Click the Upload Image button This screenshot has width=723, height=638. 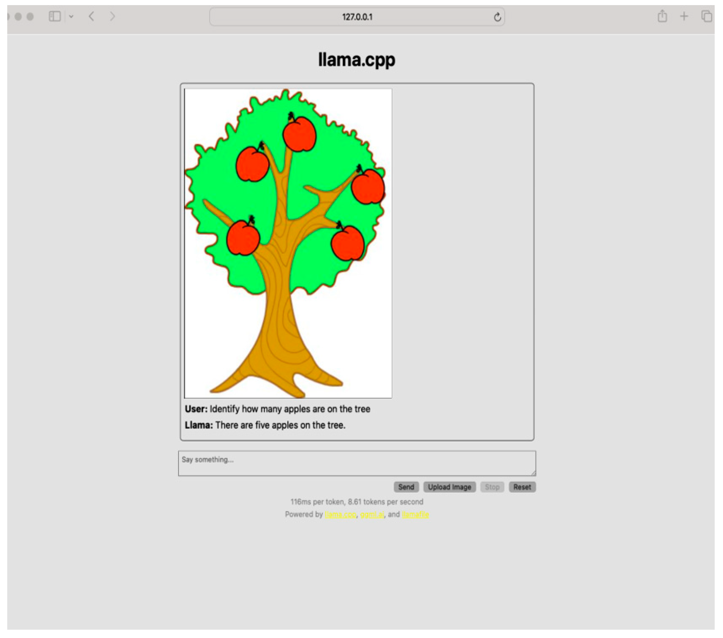click(x=449, y=487)
